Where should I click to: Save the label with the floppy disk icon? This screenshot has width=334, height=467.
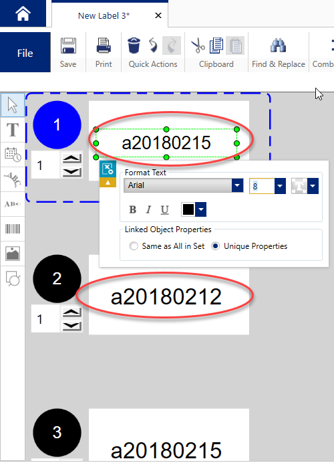(x=68, y=45)
